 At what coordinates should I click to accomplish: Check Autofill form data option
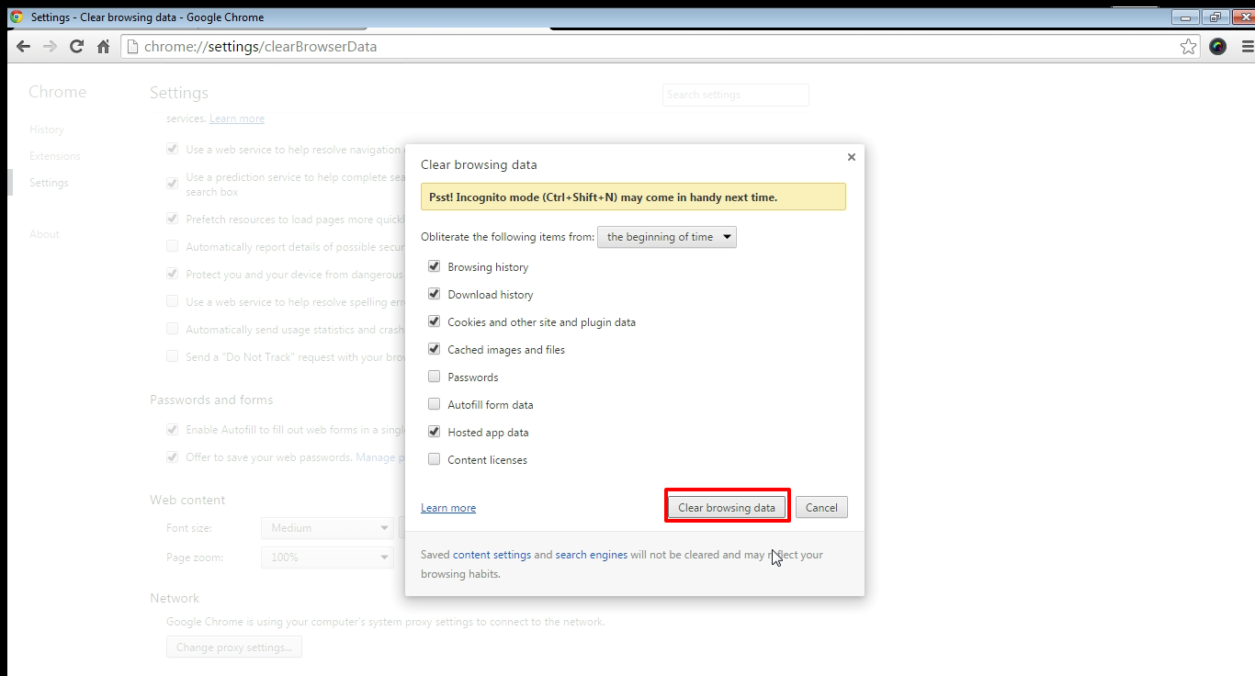[x=435, y=404]
